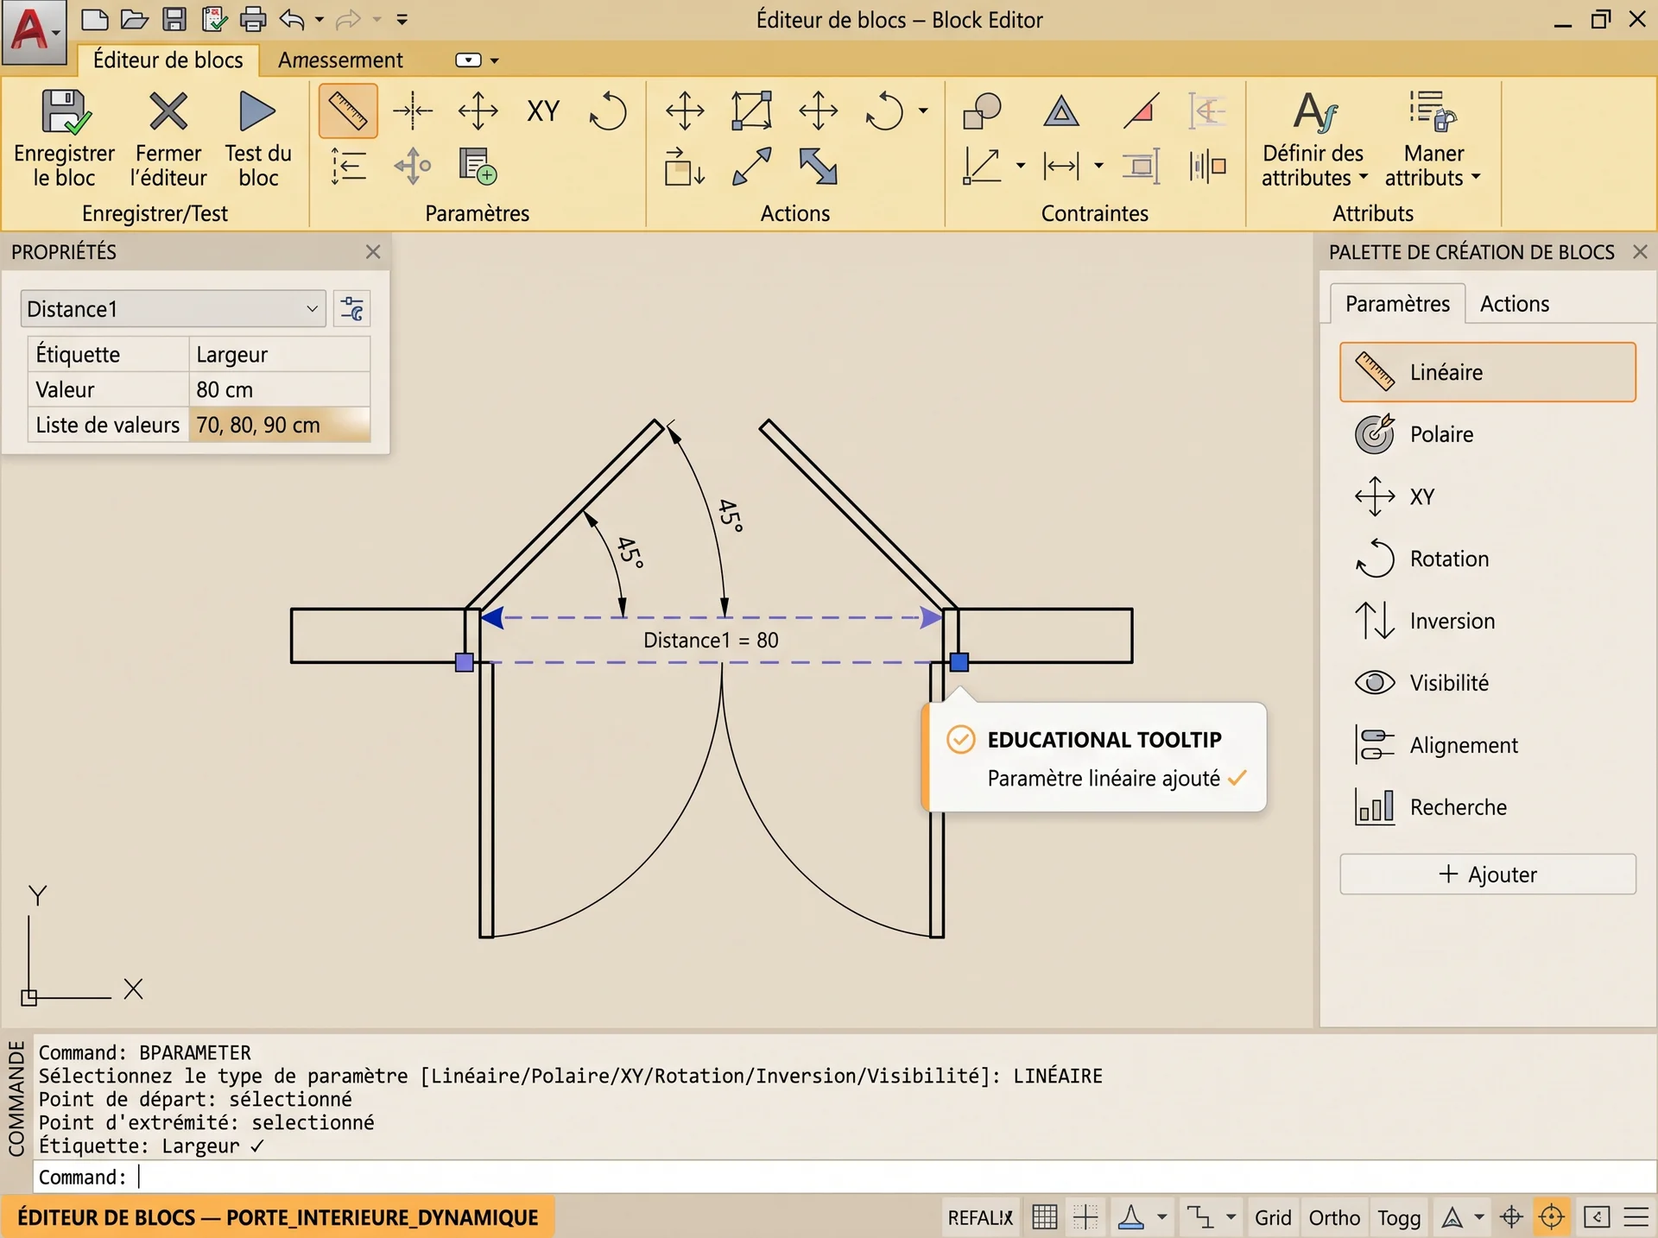Click the Étiquette Largeur field
1658x1238 pixels.
pos(280,354)
